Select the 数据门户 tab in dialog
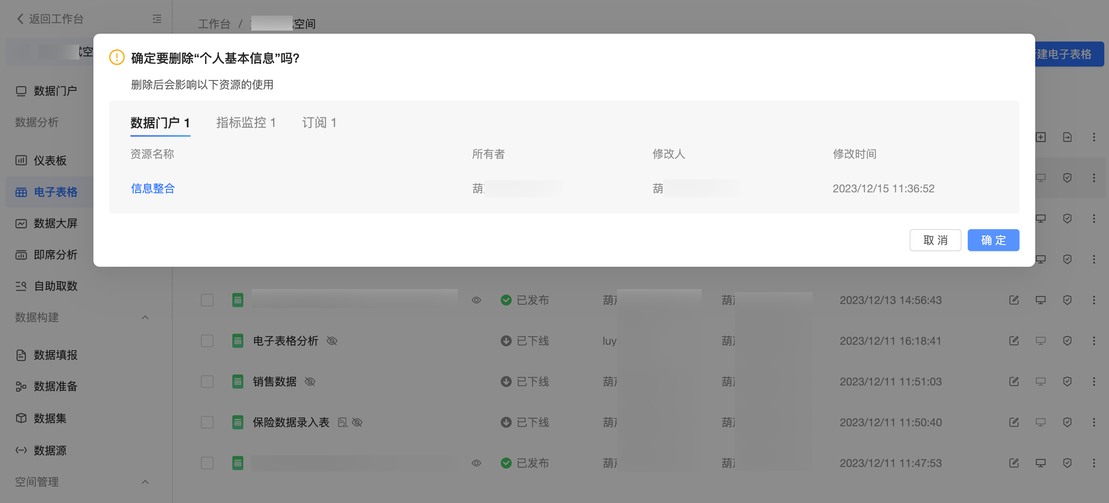 pos(160,123)
